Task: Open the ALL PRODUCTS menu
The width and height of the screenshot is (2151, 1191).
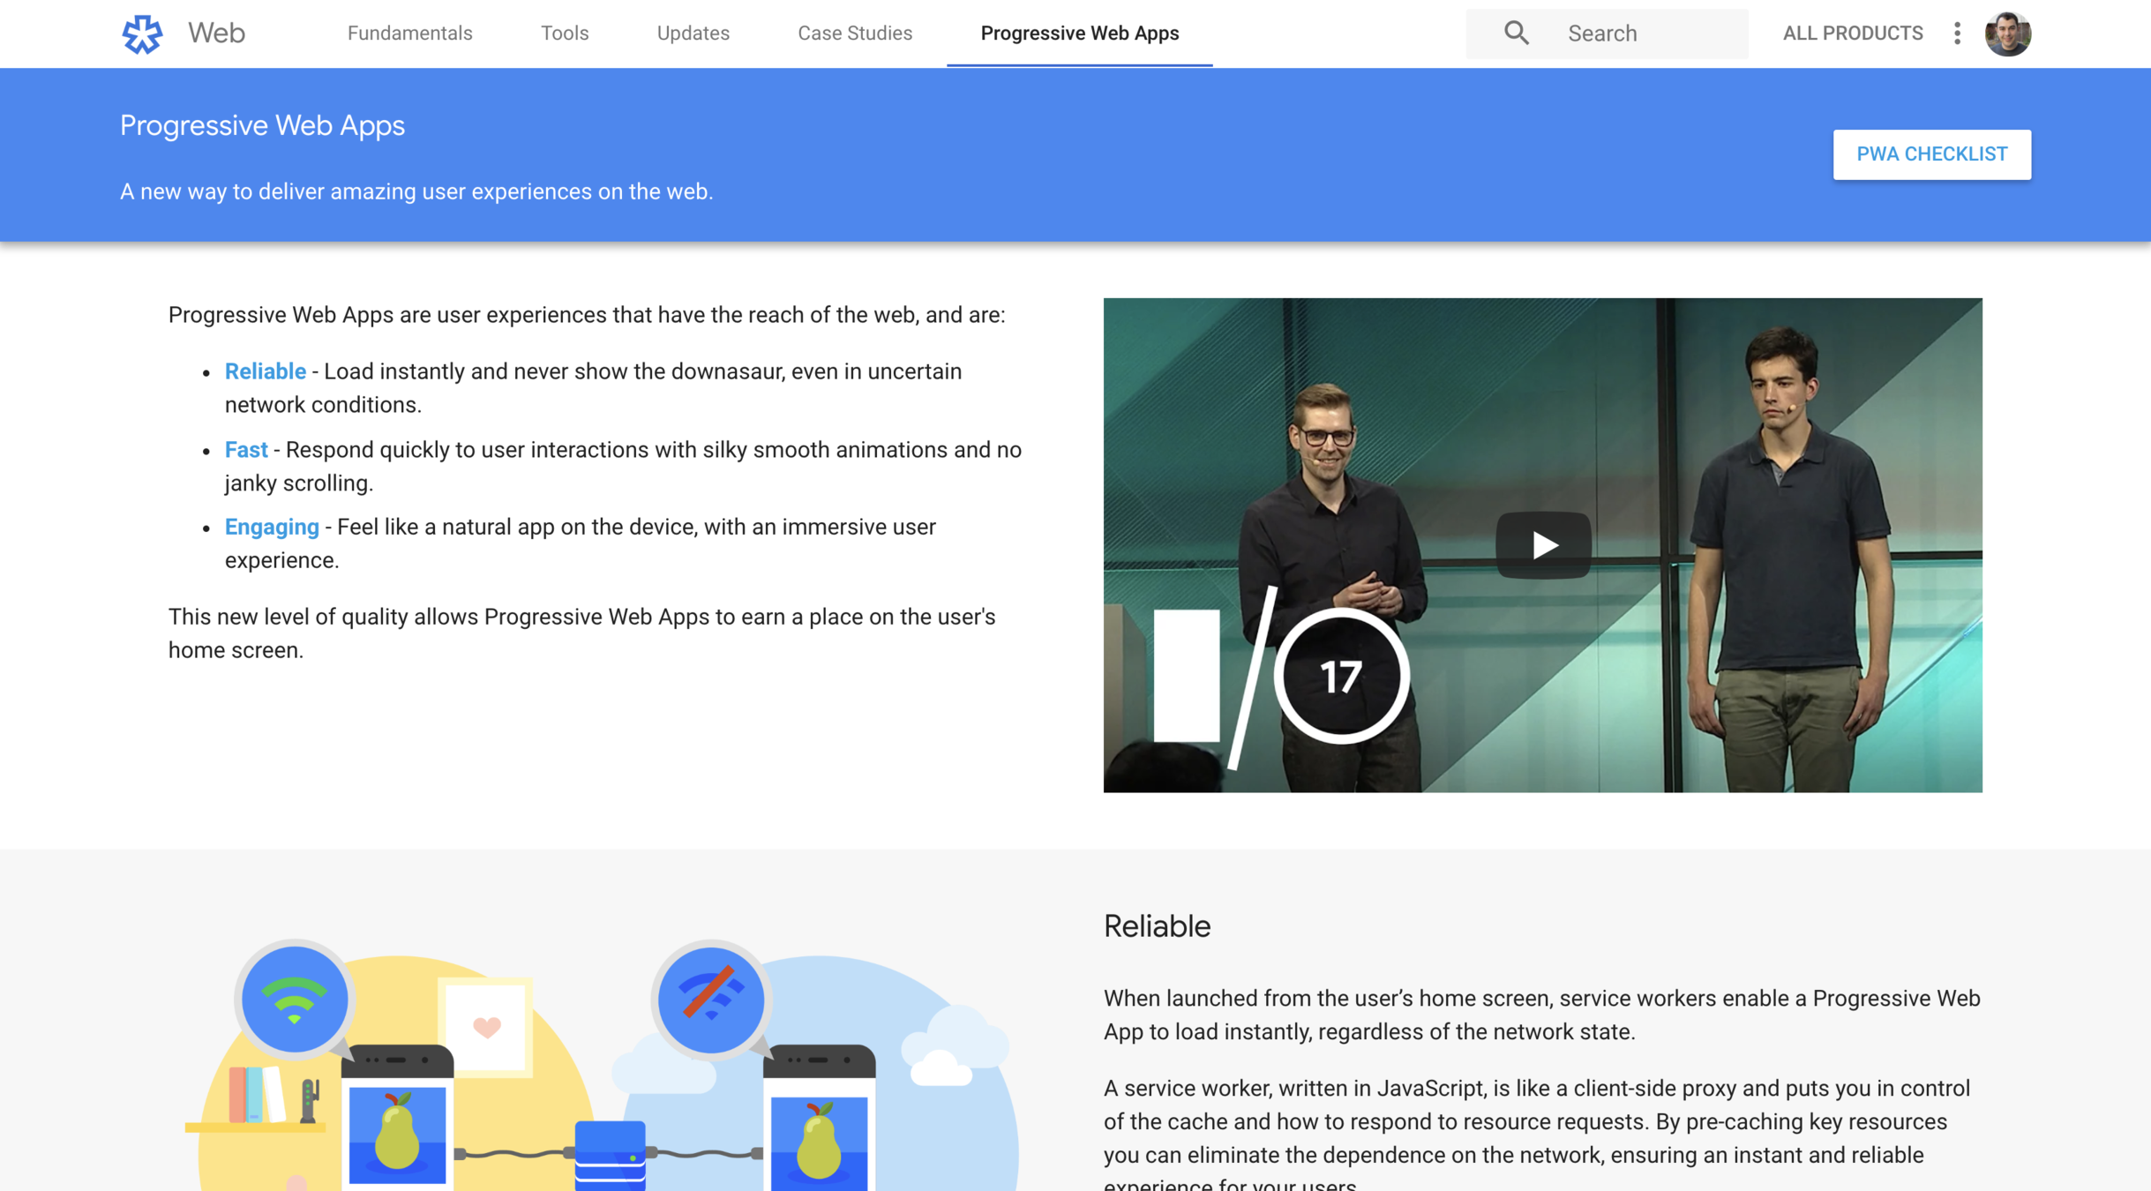Action: tap(1852, 34)
